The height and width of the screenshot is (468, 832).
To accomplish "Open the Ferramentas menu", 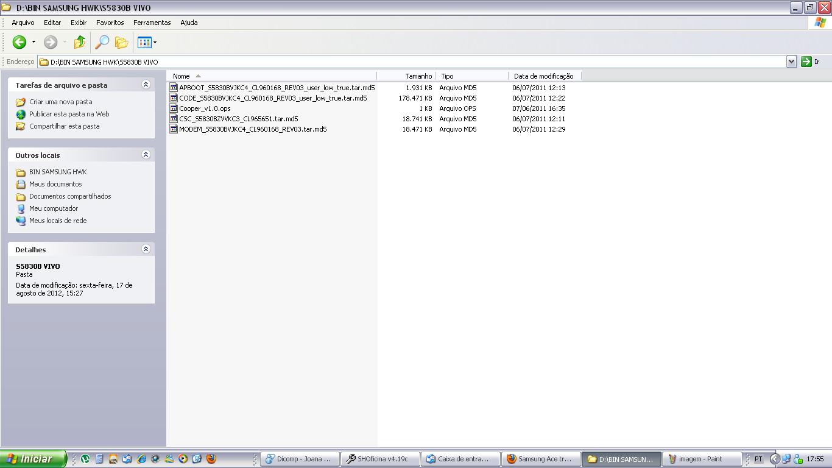I will click(x=152, y=23).
